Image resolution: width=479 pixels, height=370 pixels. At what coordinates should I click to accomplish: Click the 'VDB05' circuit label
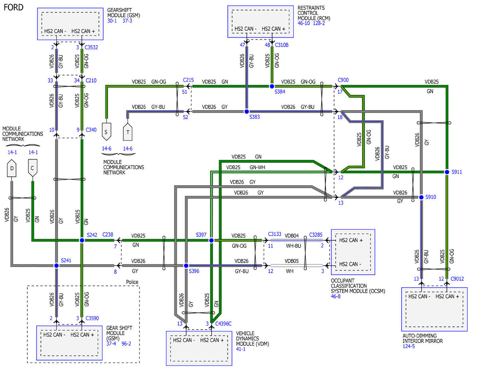[x=293, y=261]
